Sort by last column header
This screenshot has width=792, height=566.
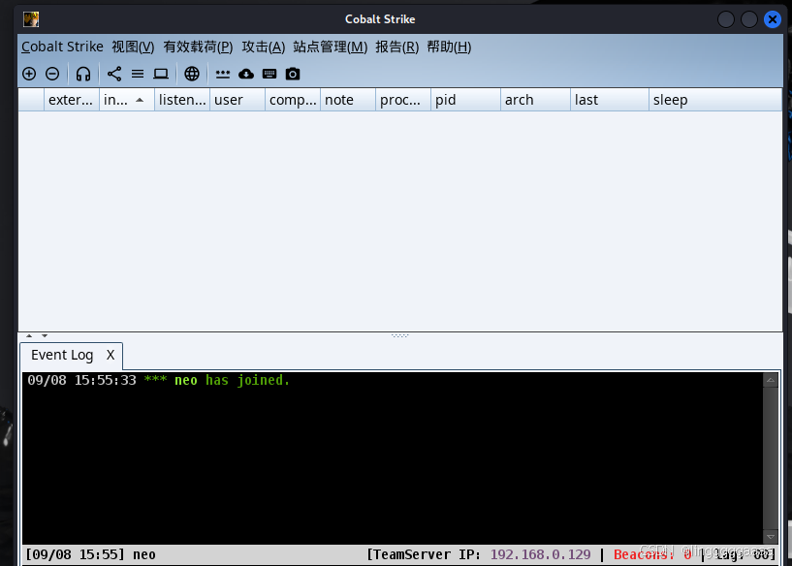click(609, 100)
